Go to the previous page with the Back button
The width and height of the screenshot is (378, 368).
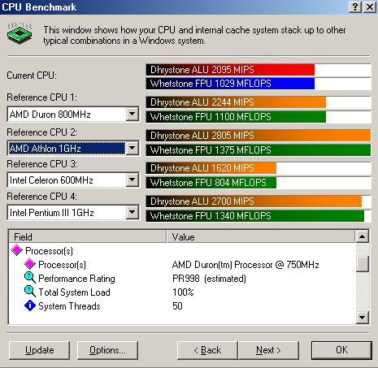point(207,350)
